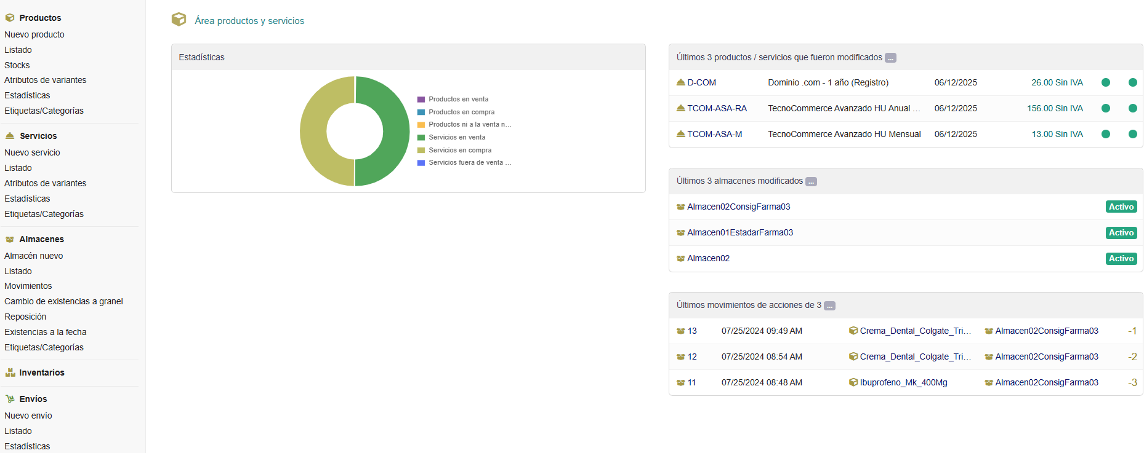Click first green status dot for TCOM-ASA-M

coord(1105,134)
